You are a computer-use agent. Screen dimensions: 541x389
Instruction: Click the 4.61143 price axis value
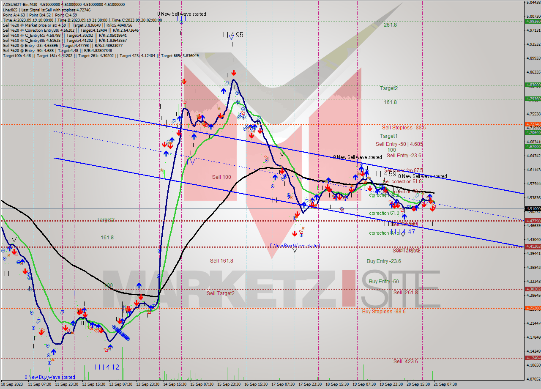point(533,170)
